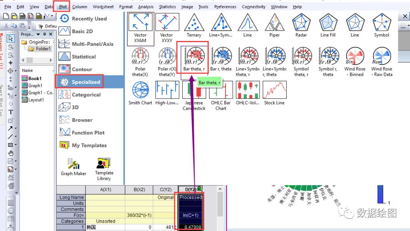
Task: Select Book1 in the file list
Action: click(32, 79)
